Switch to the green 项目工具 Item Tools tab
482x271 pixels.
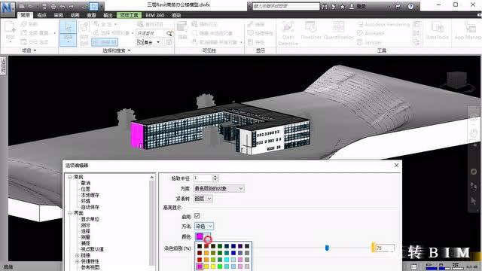[129, 15]
